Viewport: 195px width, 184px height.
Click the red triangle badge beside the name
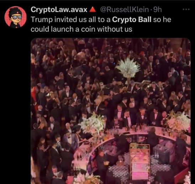[x=93, y=10]
